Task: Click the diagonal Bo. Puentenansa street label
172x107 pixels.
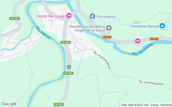Action: click(102, 60)
